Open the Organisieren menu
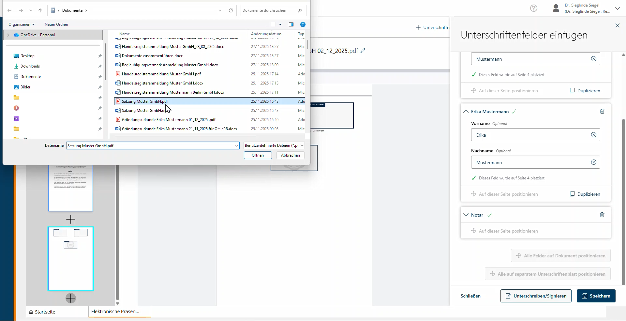This screenshot has width=626, height=321. [x=22, y=24]
